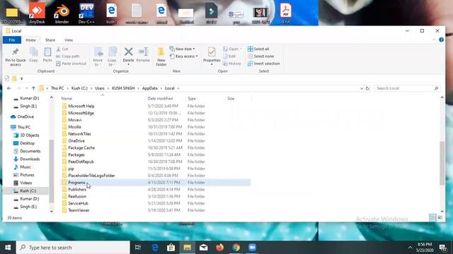Switch to Details view icon
Screen dimensions: 453x254
point(432,218)
